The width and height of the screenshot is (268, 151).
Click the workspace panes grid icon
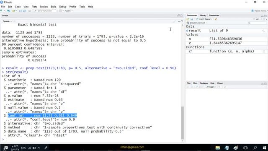click(x=60, y=11)
